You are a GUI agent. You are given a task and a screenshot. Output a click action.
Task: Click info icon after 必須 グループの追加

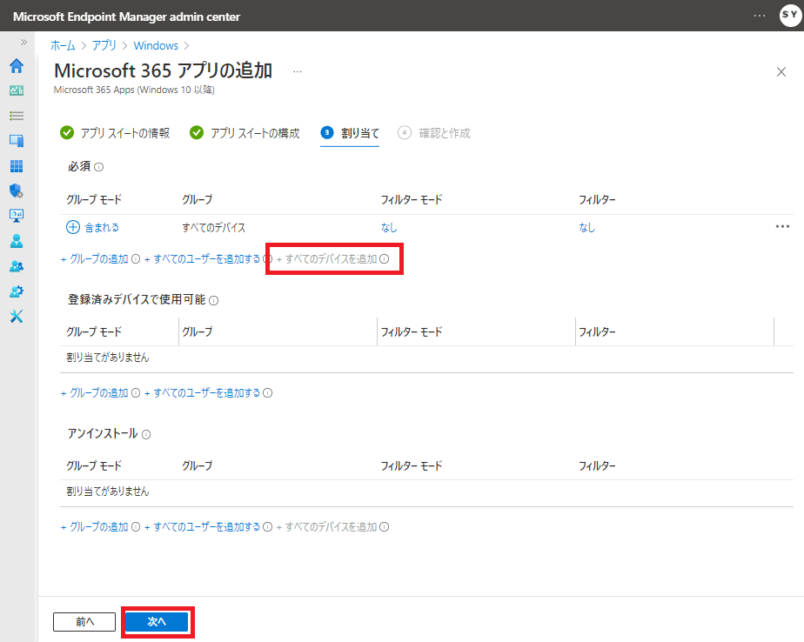[136, 259]
